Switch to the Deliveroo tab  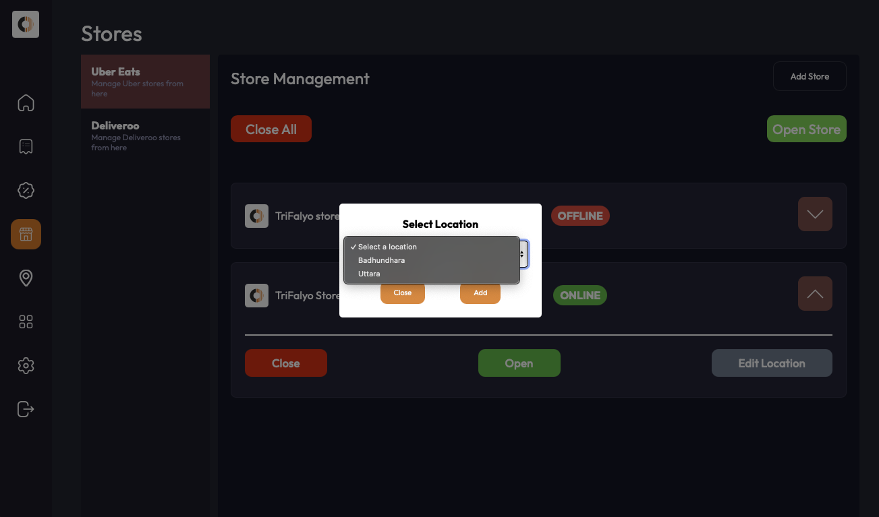[145, 135]
